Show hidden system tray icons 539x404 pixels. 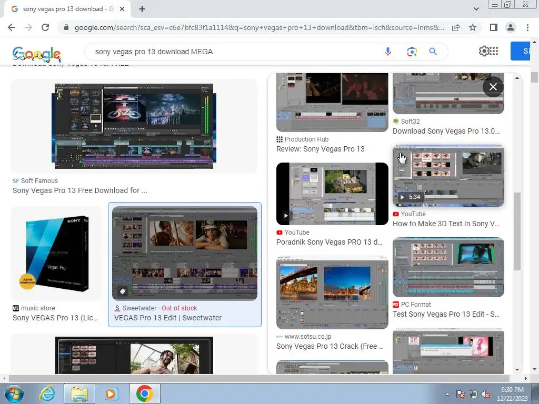pyautogui.click(x=447, y=394)
